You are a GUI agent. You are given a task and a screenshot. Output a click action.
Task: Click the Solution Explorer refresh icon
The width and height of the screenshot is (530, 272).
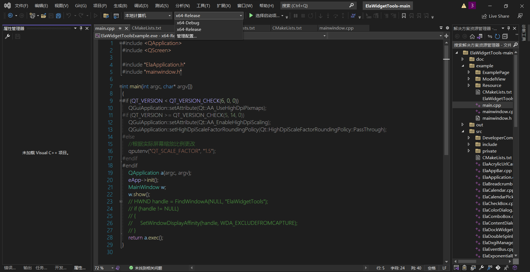pyautogui.click(x=497, y=36)
